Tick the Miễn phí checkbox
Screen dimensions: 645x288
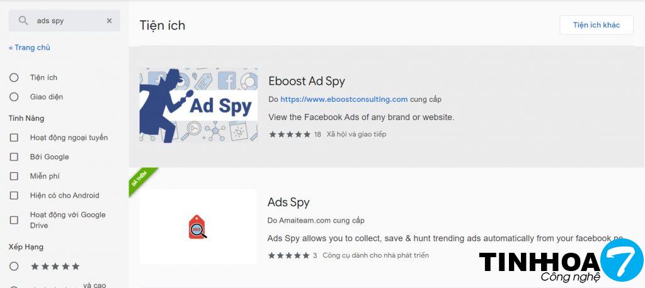click(14, 176)
